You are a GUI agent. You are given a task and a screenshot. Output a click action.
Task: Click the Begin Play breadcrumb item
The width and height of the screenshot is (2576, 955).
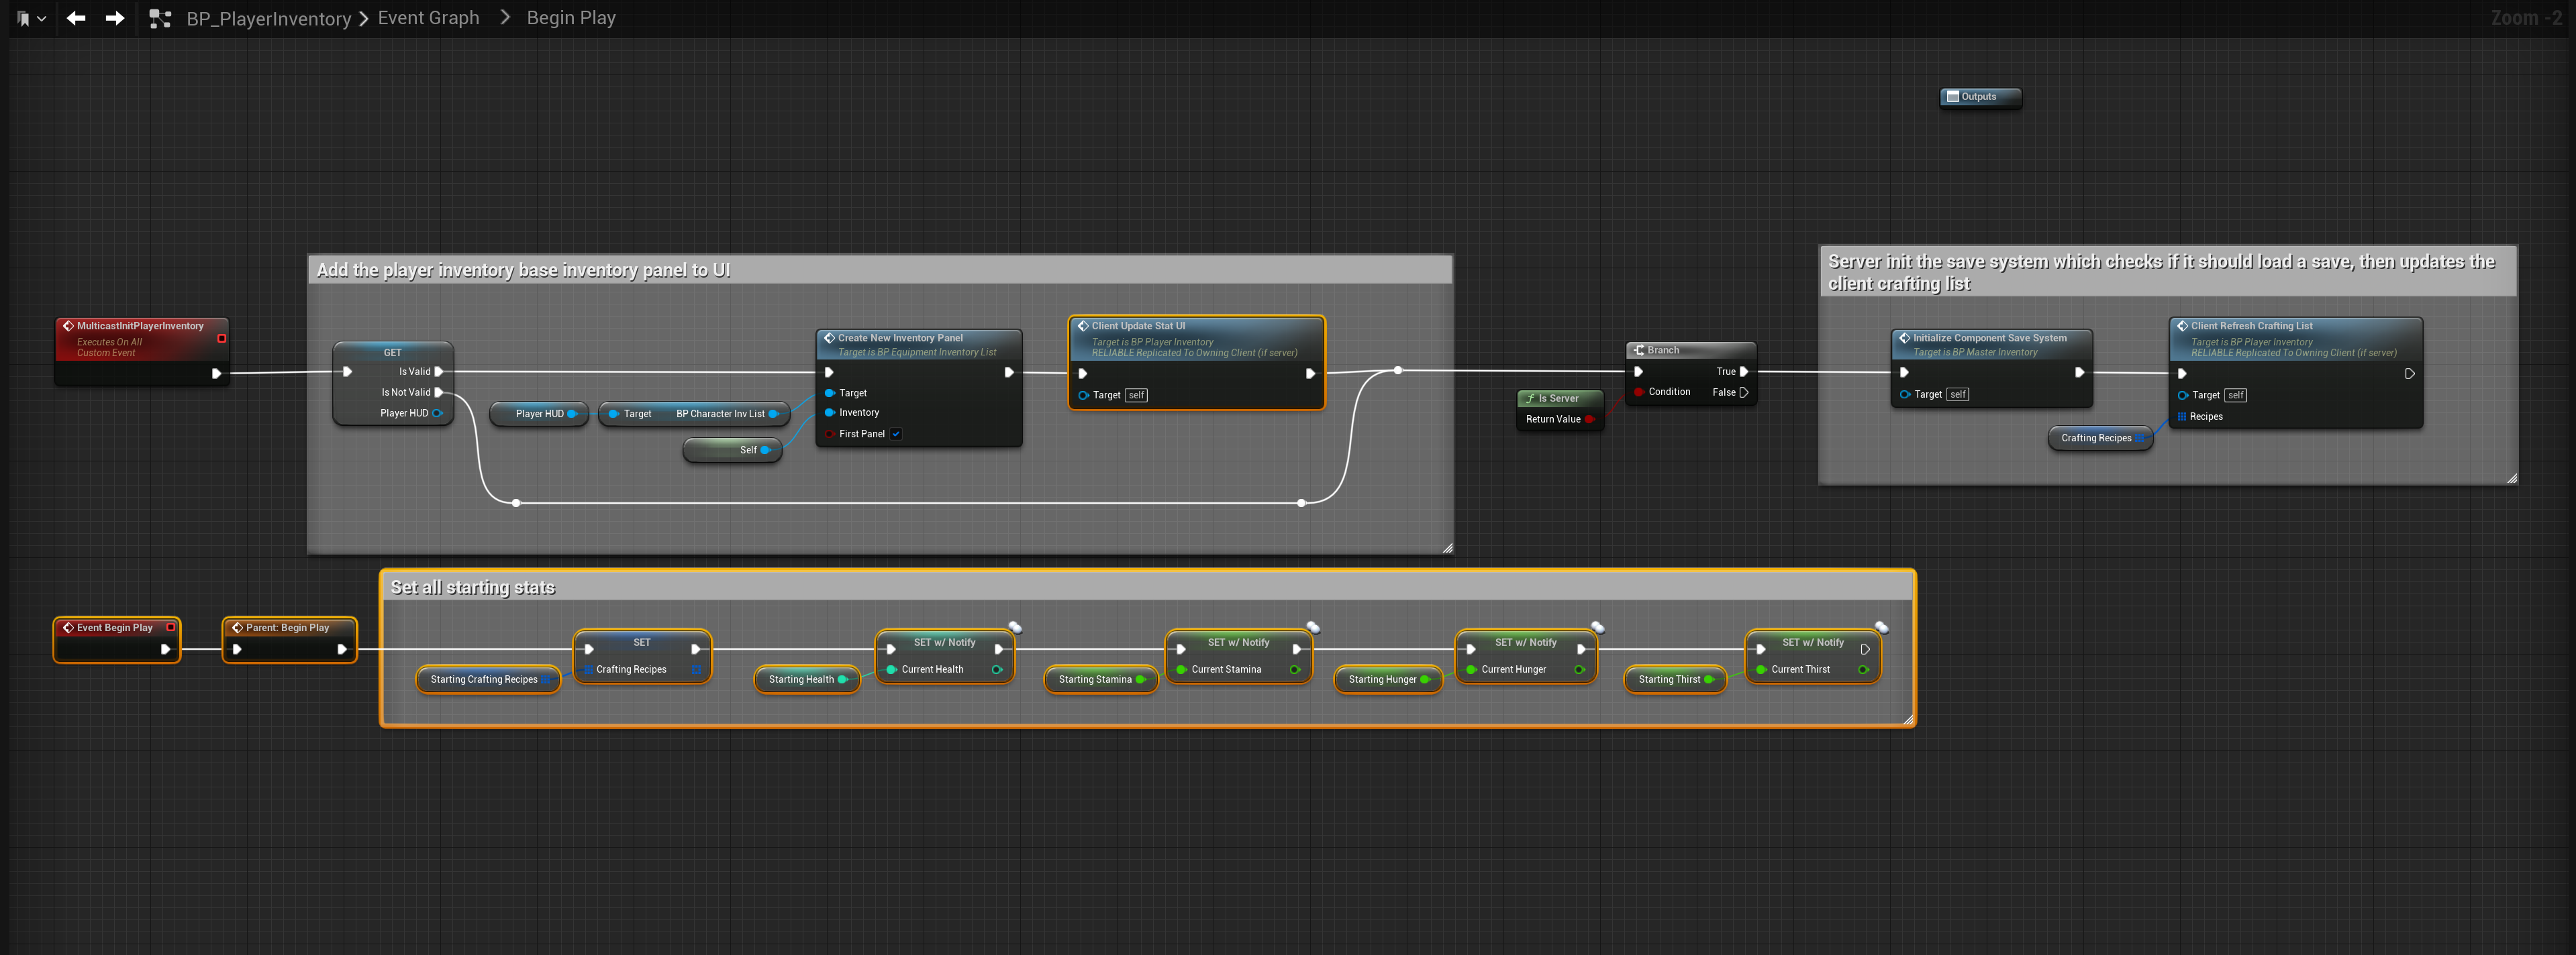[571, 18]
